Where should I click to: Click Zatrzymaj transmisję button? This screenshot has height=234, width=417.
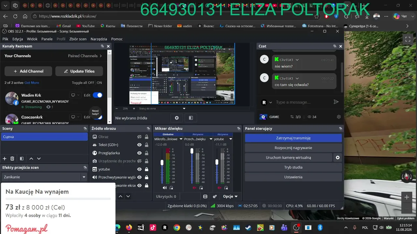pyautogui.click(x=293, y=138)
